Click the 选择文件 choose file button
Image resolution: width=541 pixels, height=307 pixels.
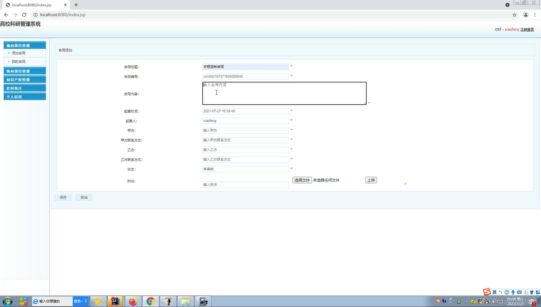click(x=302, y=180)
